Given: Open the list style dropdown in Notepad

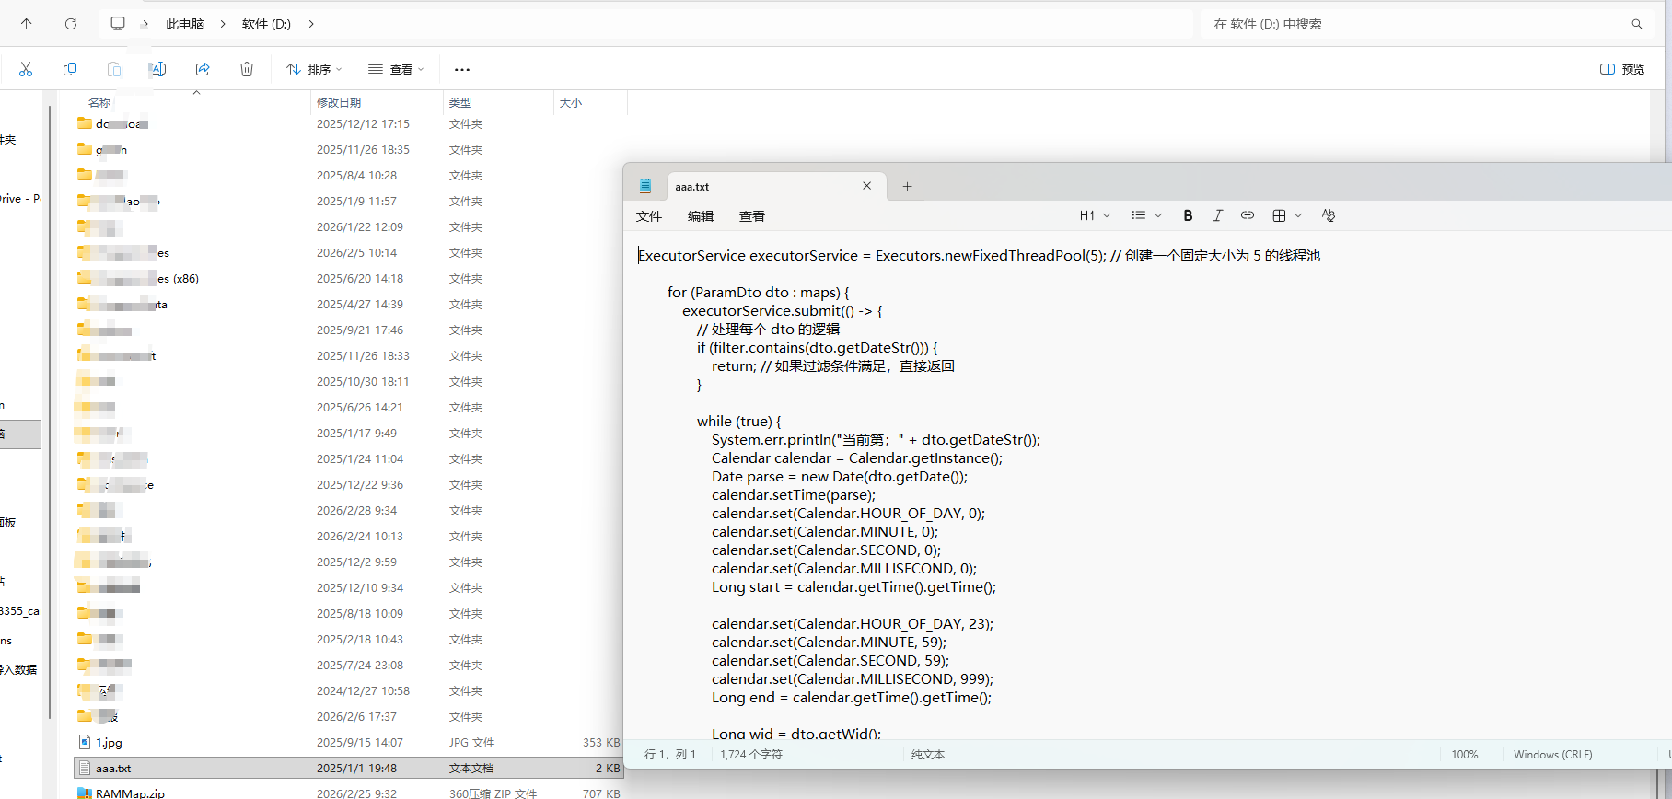Looking at the screenshot, I should (x=1146, y=215).
